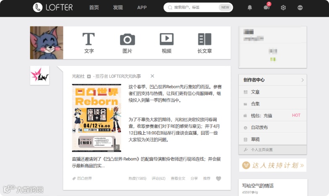
Task: Click the tag icon beside 凹凸世界
Action: (x=74, y=179)
